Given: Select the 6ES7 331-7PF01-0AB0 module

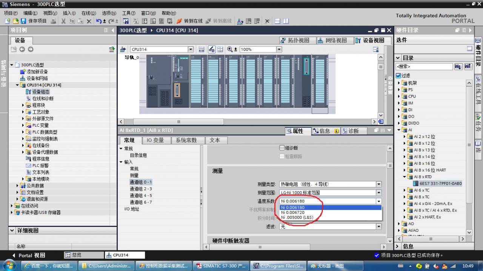Looking at the screenshot, I should pyautogui.click(x=440, y=184).
